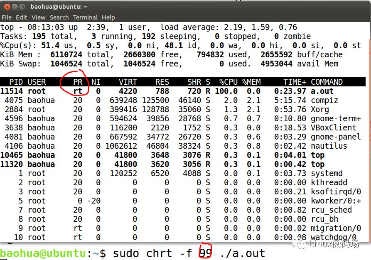Select the nautilus process name
Screen dimensions: 371x260
329,146
